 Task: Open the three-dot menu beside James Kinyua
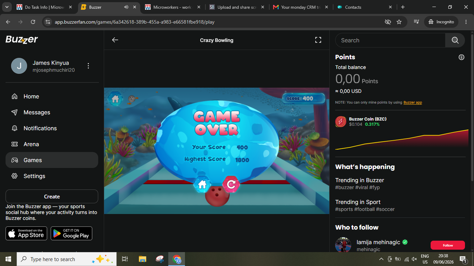click(x=88, y=66)
